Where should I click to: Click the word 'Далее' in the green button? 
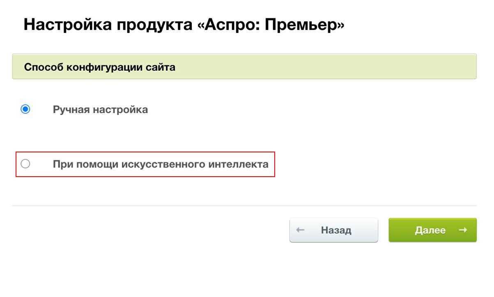pyautogui.click(x=430, y=230)
